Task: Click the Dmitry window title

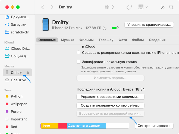Action: tap(65, 7)
